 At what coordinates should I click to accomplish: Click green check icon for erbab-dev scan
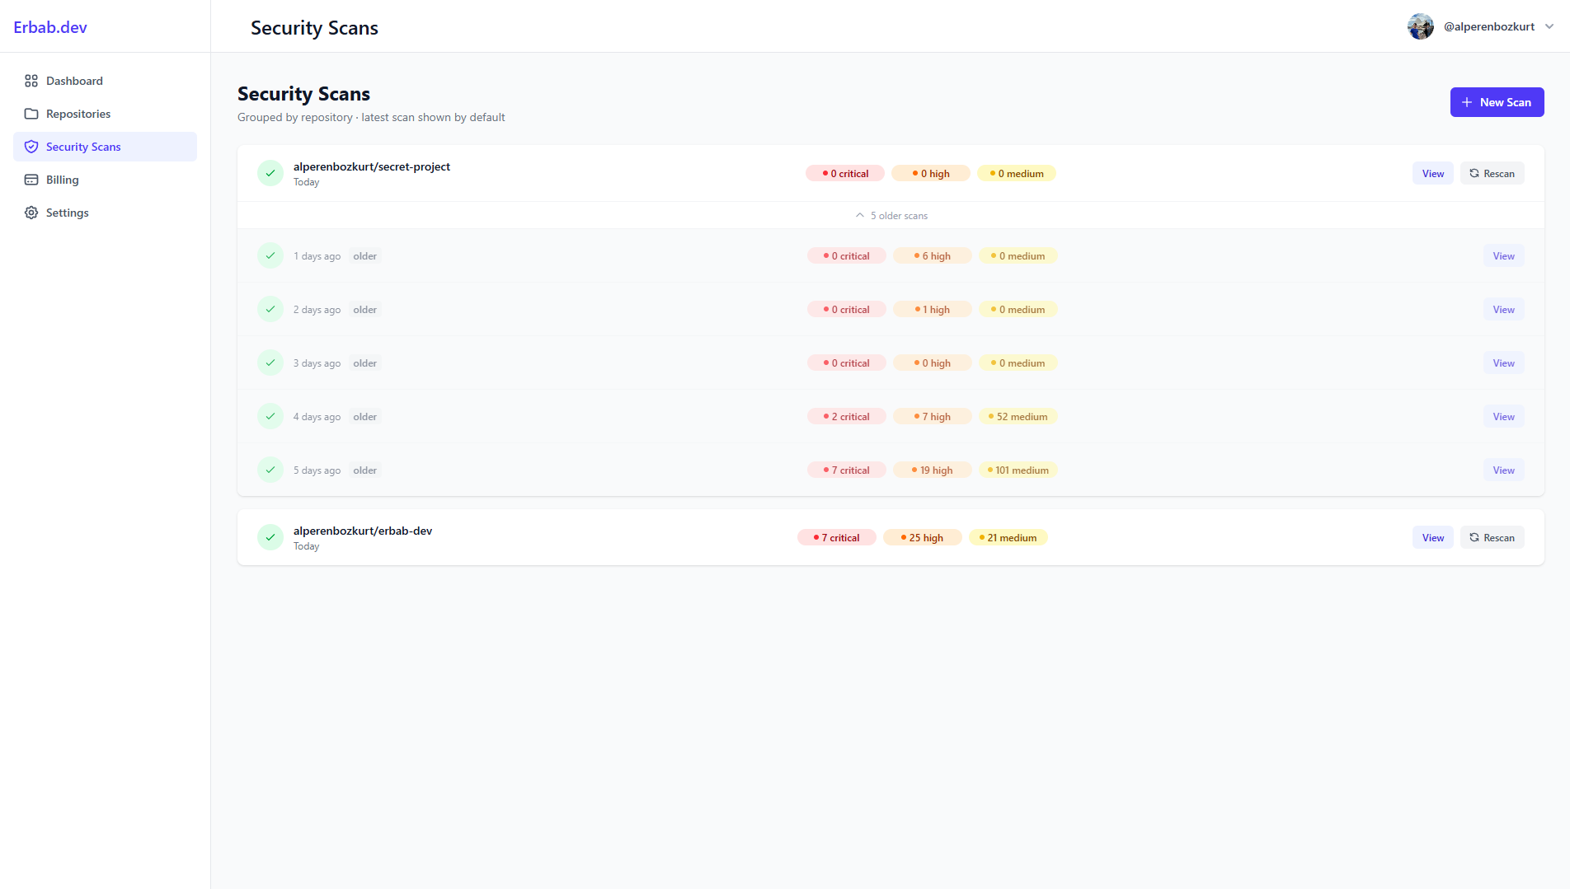(x=270, y=537)
